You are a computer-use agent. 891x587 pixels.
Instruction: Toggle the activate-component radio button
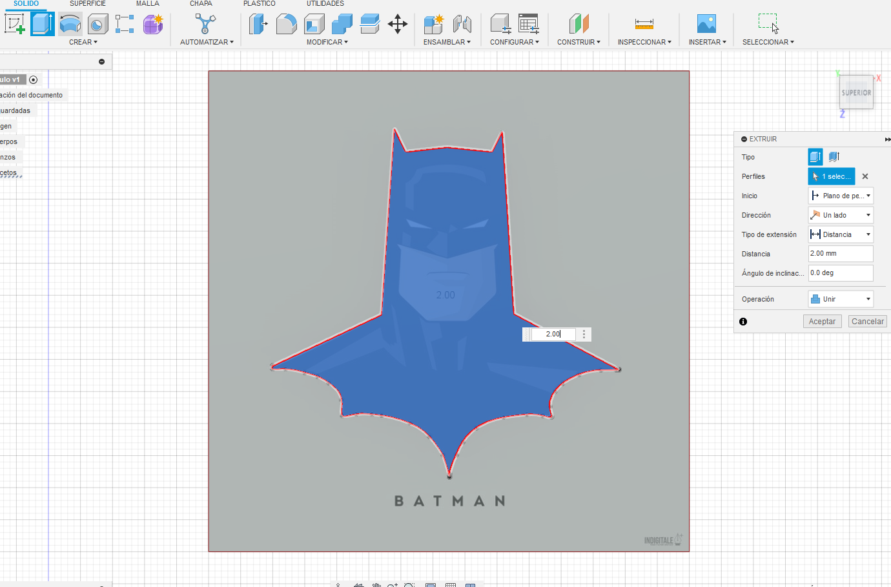click(34, 80)
